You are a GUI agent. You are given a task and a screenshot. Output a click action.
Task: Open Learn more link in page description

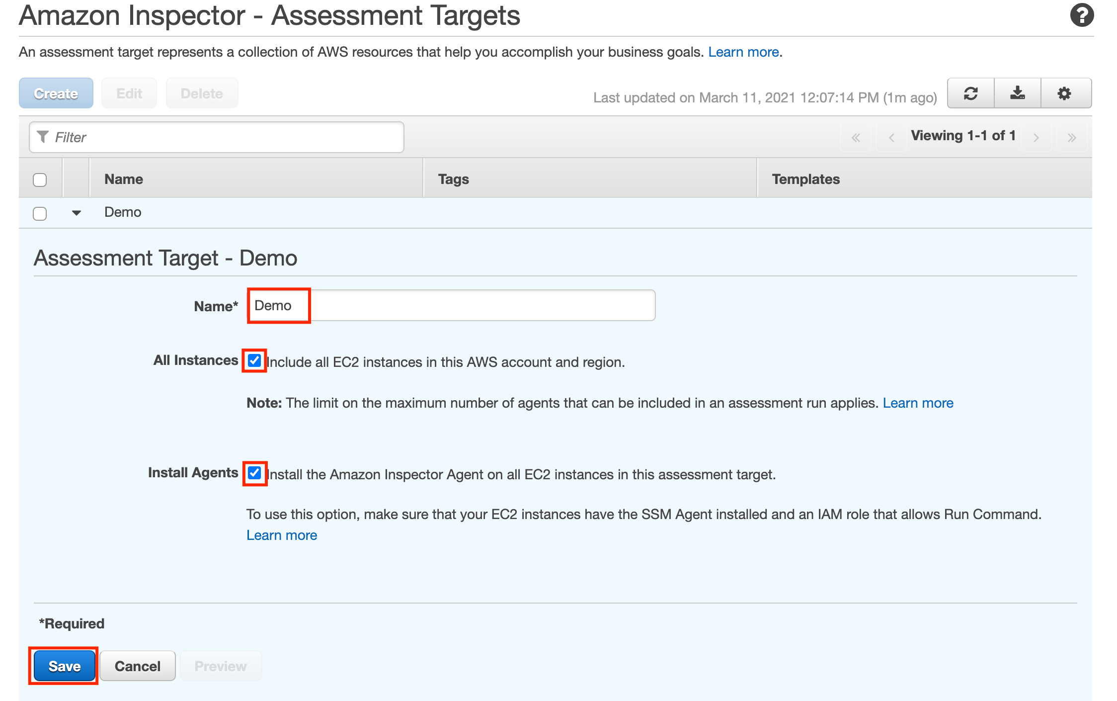[743, 52]
